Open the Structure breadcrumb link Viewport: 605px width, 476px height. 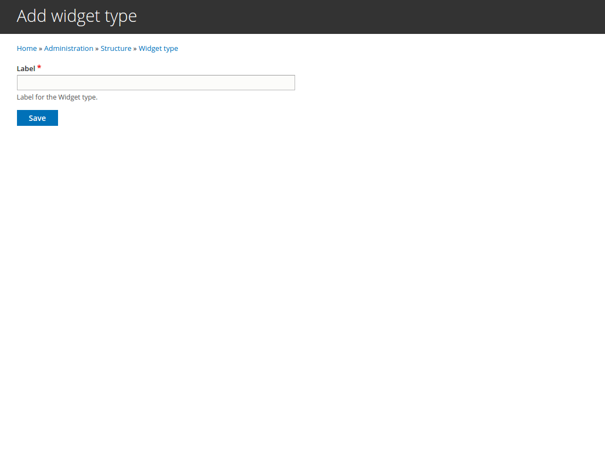tap(116, 49)
